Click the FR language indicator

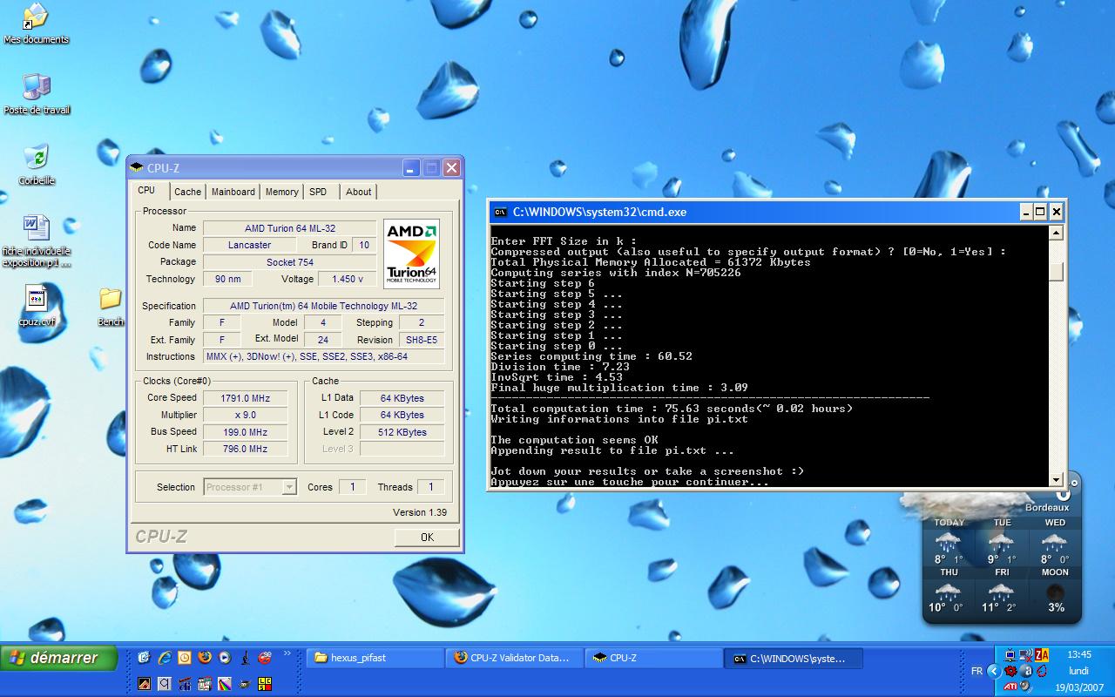pos(976,671)
